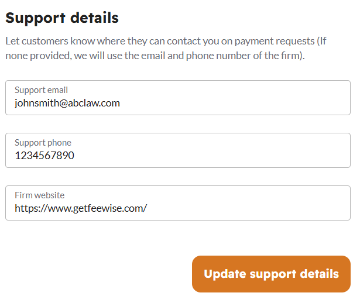Click the "Support phone" field label

43,143
